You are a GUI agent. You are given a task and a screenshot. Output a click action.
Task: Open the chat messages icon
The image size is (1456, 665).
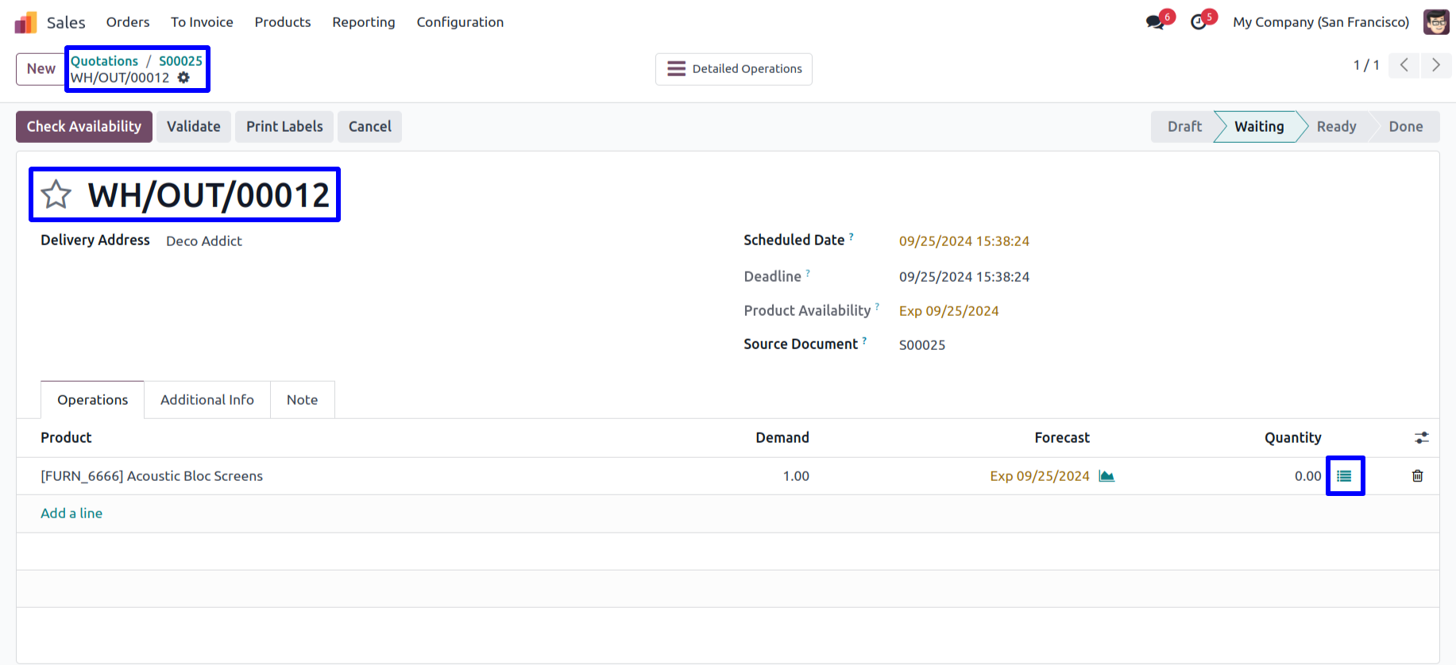[1156, 22]
